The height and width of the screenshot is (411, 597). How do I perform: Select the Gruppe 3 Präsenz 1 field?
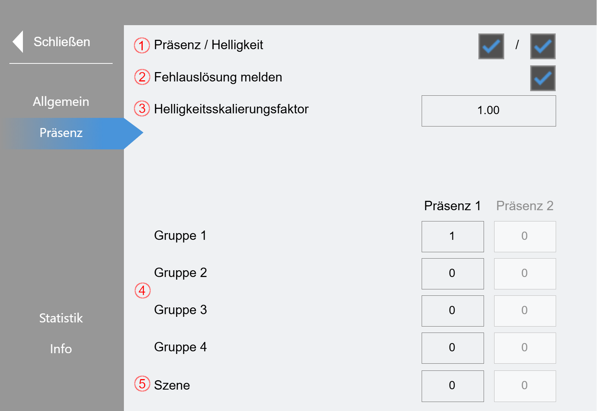(452, 311)
